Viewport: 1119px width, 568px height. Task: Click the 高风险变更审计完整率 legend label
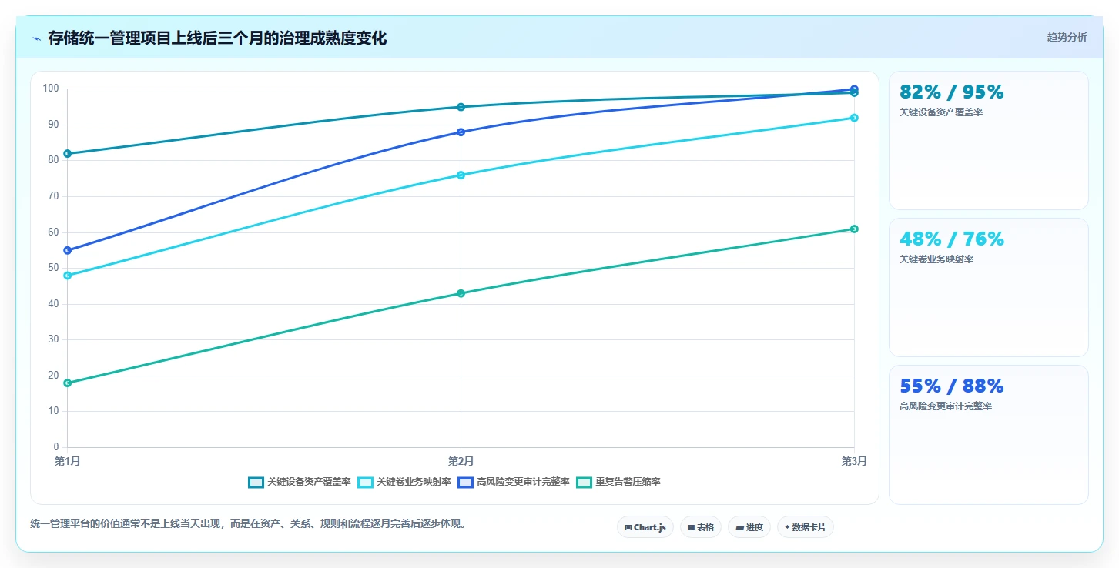coord(523,482)
